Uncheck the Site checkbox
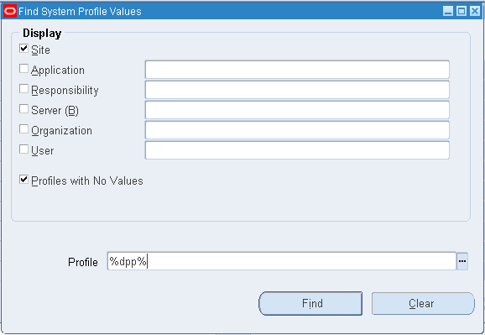Screen dimensions: 485x335 click(23, 49)
